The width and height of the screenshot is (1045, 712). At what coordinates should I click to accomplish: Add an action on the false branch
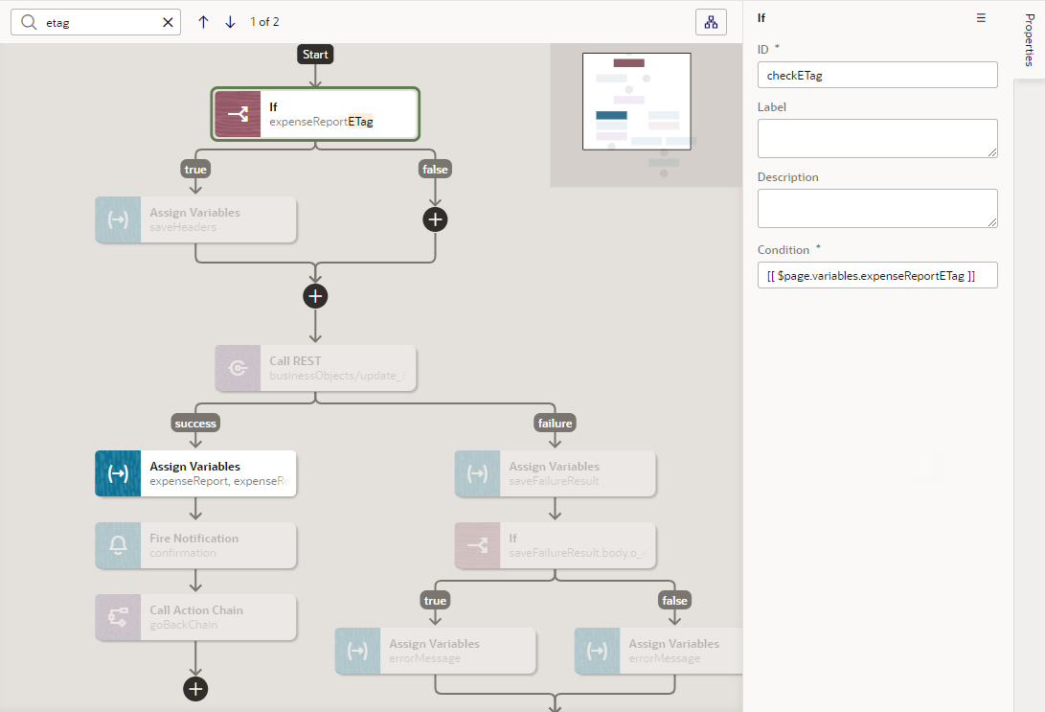click(435, 219)
